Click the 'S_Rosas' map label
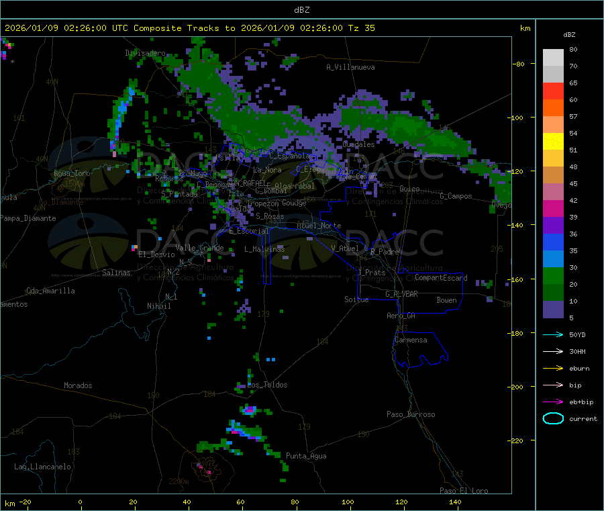604x511 pixels. [x=270, y=216]
